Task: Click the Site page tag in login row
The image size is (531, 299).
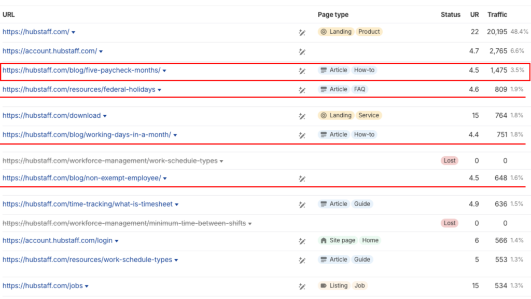Action: coord(338,240)
